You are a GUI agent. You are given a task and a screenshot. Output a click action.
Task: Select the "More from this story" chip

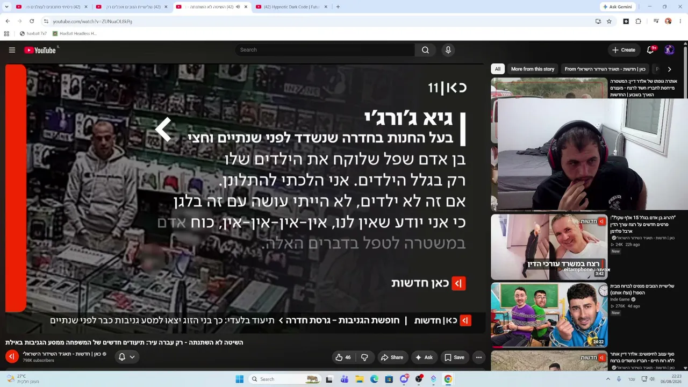pyautogui.click(x=533, y=69)
